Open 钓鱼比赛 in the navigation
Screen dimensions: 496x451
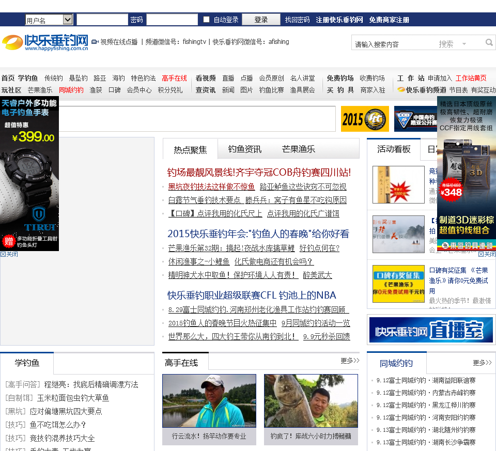271,90
